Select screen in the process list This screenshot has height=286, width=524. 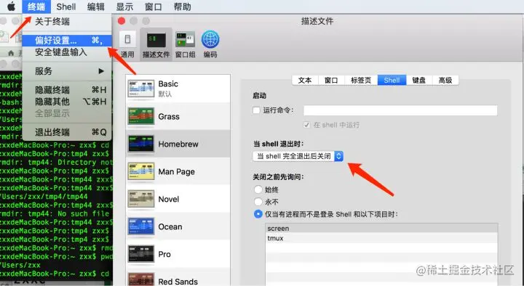click(x=381, y=229)
